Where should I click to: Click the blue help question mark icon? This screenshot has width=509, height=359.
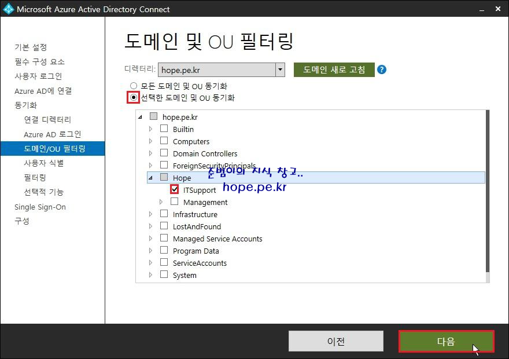pos(382,69)
